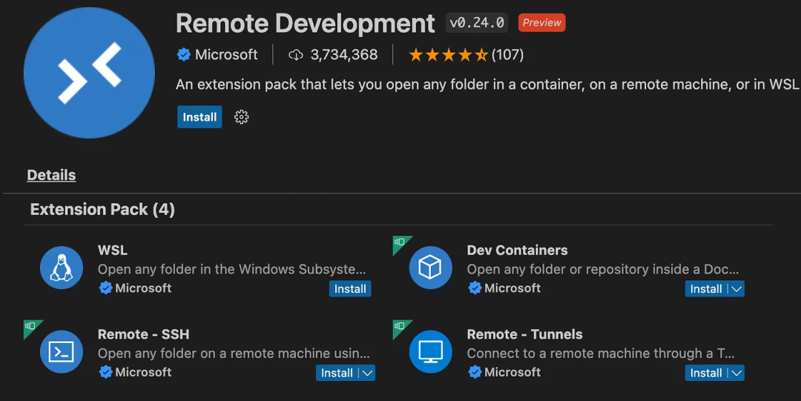Install the WSL extension

(x=350, y=288)
